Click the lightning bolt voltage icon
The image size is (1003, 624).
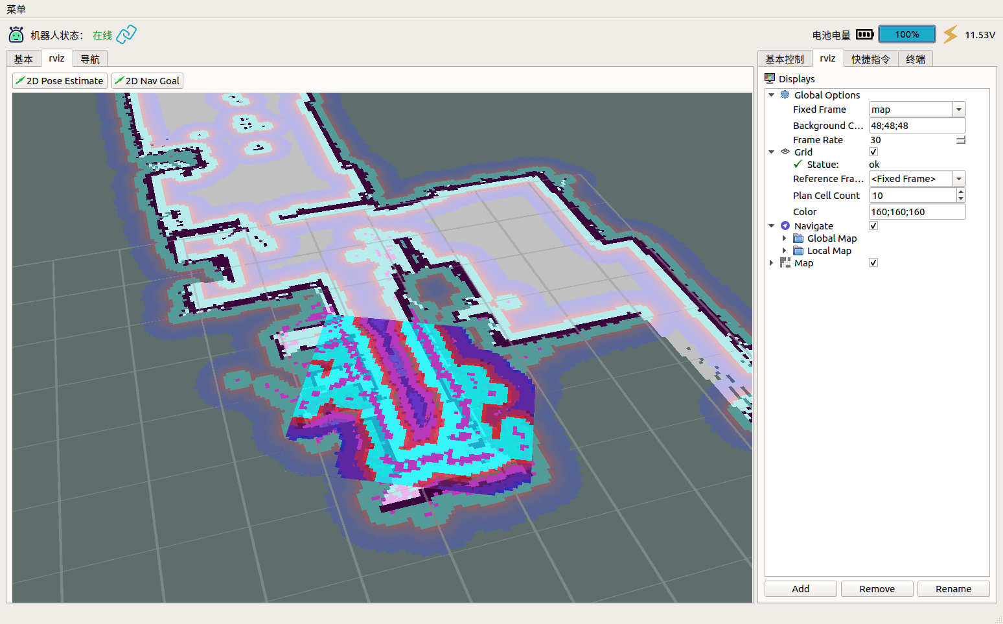click(951, 34)
